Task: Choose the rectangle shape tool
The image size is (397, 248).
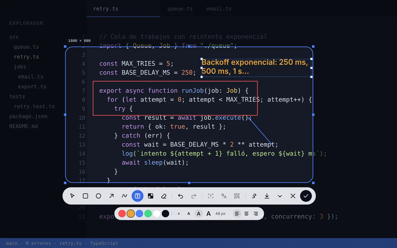Action: coord(86,196)
